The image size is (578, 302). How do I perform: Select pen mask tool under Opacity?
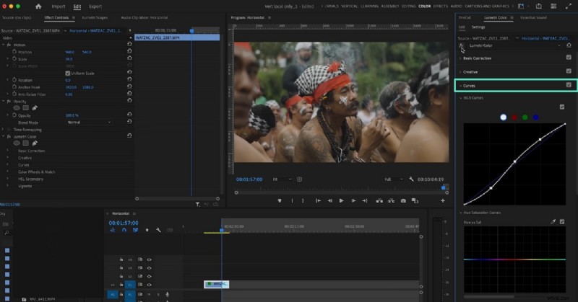(x=35, y=108)
